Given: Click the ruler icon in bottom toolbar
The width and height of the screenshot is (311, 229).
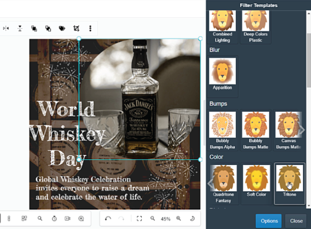Looking at the screenshot, I should [x=9, y=219].
